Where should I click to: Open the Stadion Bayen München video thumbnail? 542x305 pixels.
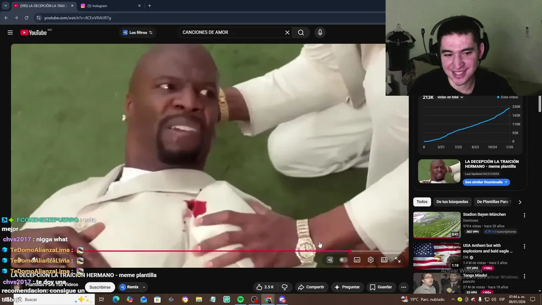tap(437, 225)
